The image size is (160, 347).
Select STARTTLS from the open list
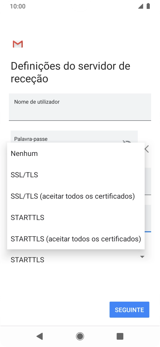pyautogui.click(x=27, y=217)
